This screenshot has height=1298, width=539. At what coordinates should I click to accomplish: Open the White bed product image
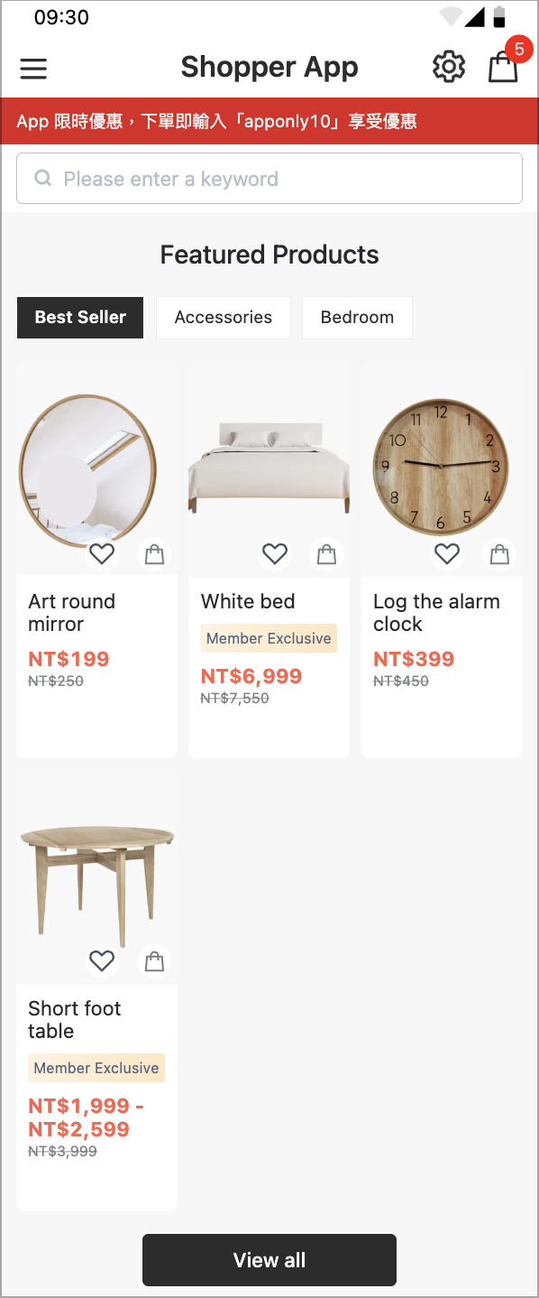coord(269,468)
